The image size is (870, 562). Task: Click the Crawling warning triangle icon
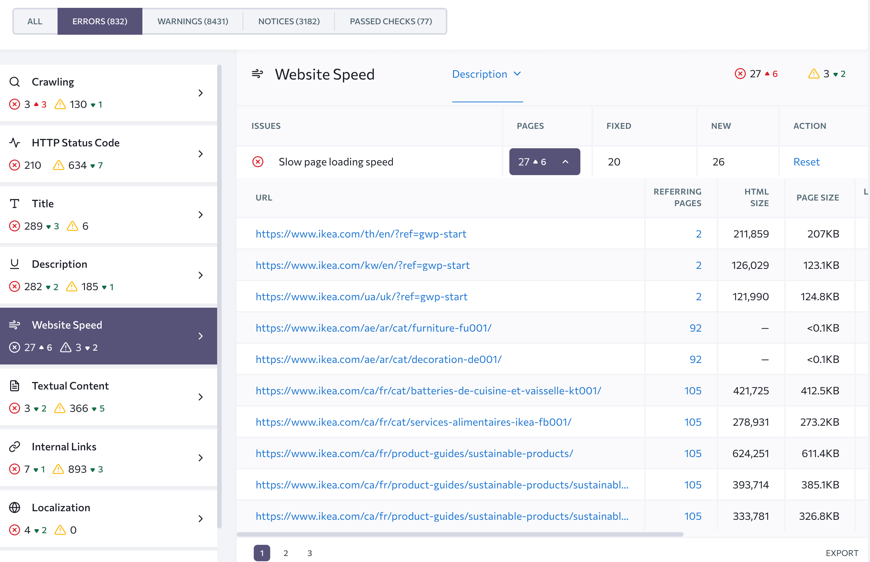(60, 104)
